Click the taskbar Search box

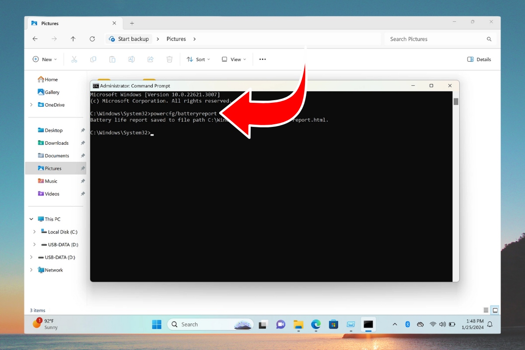[211, 324]
